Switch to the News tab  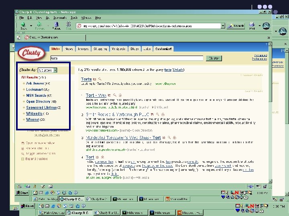[69, 49]
